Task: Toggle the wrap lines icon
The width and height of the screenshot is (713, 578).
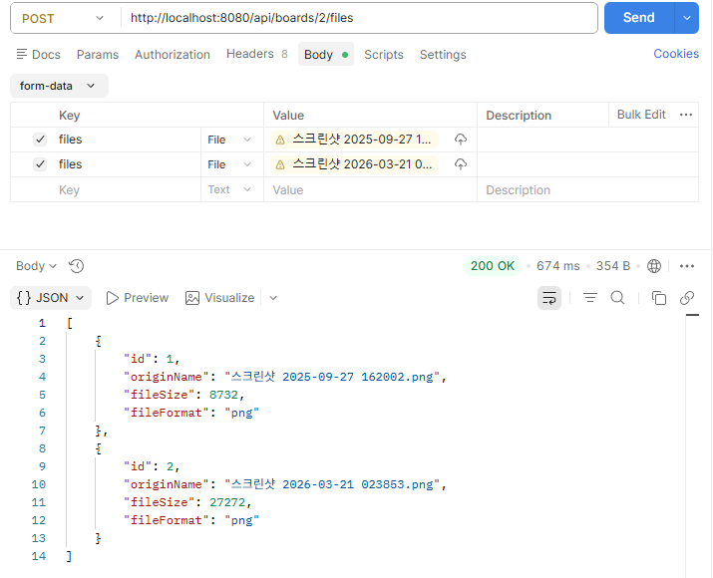Action: point(549,298)
